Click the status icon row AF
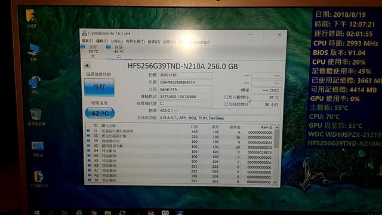 90,180
